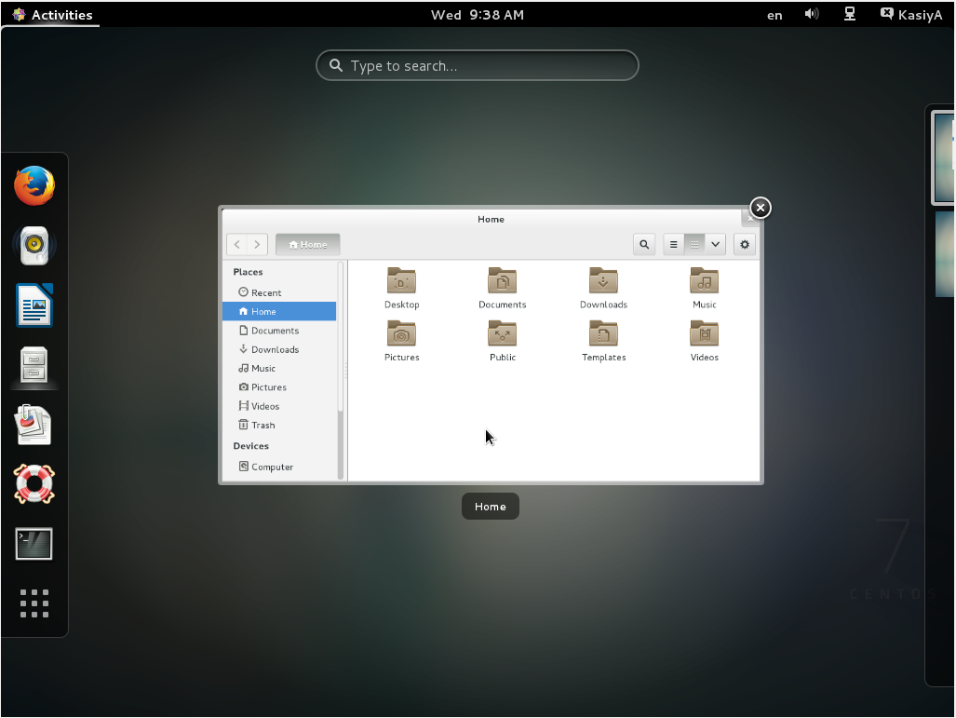956x718 pixels.
Task: Open the clock menu showing Wed 9:38 AM
Action: click(477, 14)
